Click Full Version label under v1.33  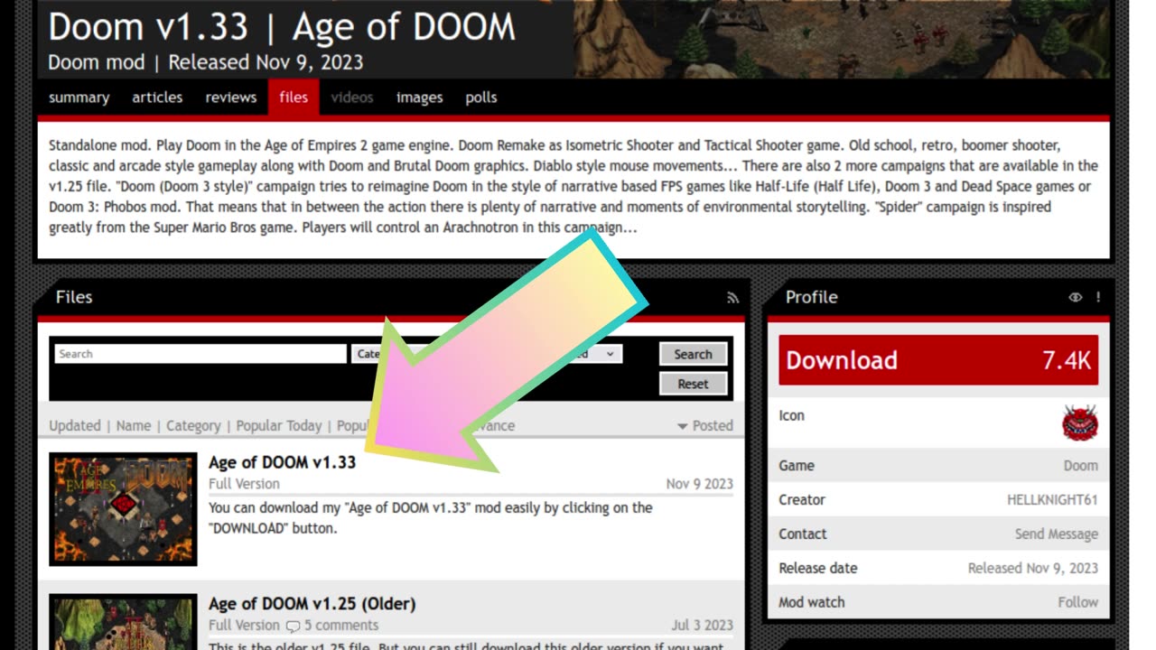pos(244,484)
